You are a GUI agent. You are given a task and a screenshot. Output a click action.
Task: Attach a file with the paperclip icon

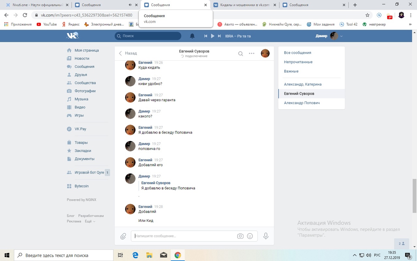[x=123, y=236]
